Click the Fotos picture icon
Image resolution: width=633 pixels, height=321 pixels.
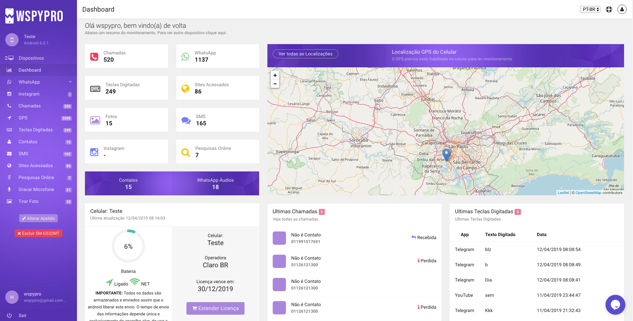coord(95,120)
